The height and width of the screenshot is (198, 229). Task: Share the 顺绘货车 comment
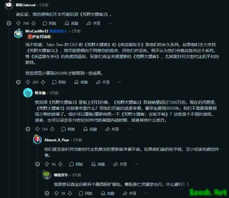pos(129,193)
